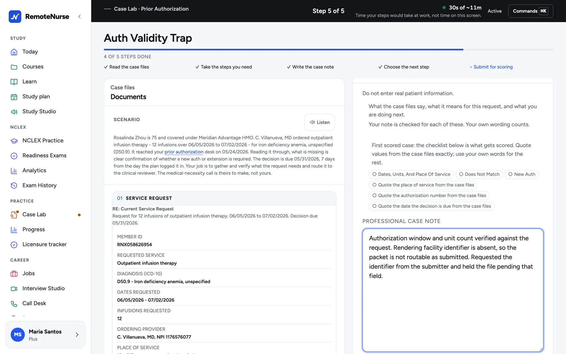Expand the Maria Santos profile chevron

77,335
